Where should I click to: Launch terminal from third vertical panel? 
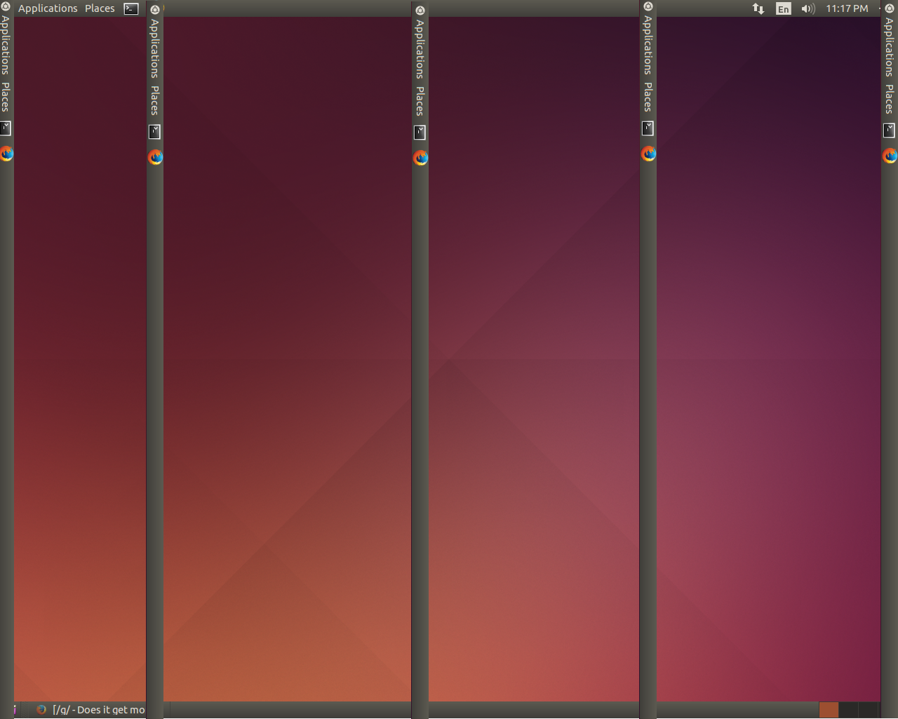420,133
